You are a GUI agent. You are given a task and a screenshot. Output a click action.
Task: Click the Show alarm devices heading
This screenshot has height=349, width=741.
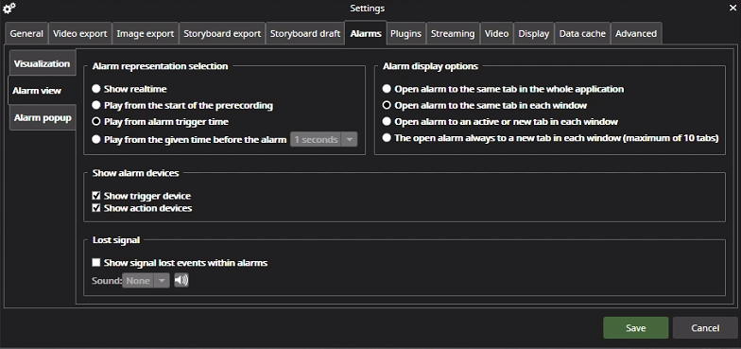[x=136, y=173]
